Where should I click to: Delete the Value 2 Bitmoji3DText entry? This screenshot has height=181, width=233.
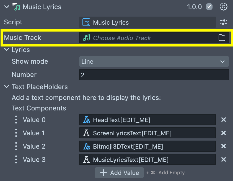click(x=224, y=146)
